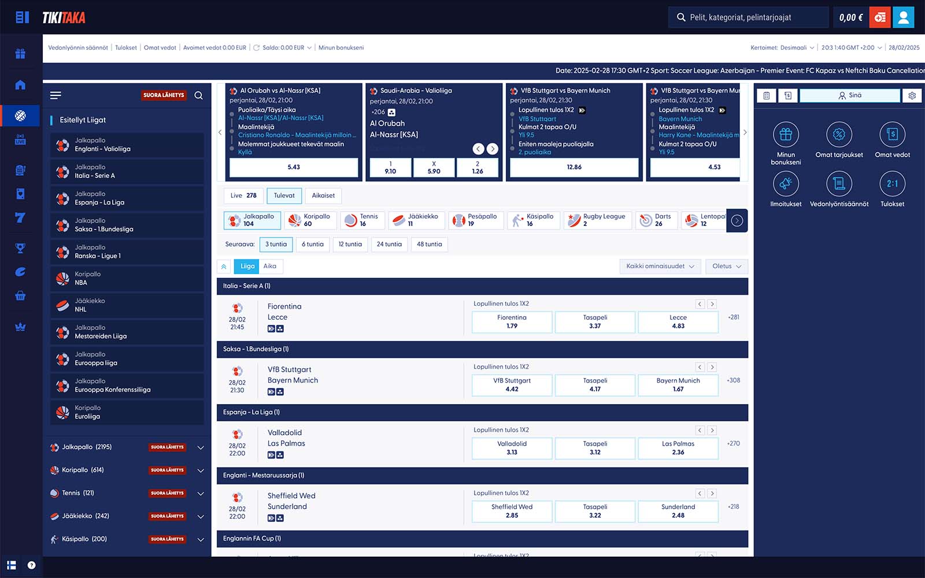Image resolution: width=925 pixels, height=578 pixels.
Task: Bet on Tasapeli 3.12 for Valladolid match
Action: (x=595, y=448)
